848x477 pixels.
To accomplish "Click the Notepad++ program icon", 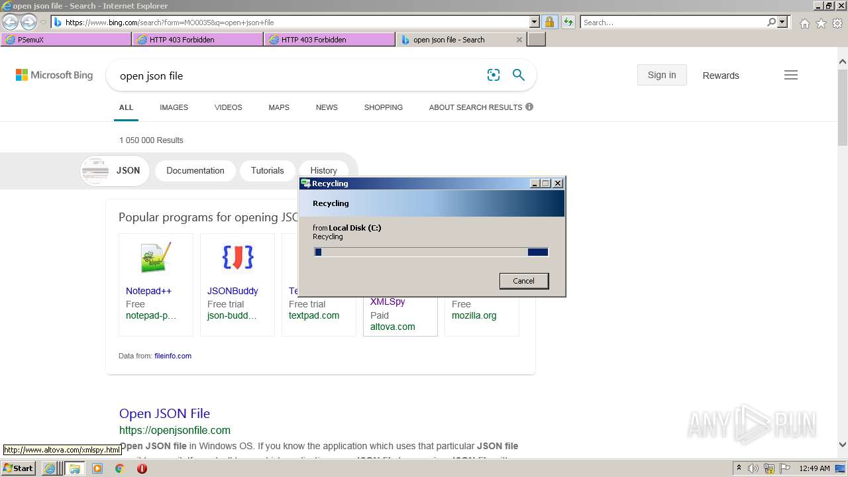I will click(x=156, y=258).
